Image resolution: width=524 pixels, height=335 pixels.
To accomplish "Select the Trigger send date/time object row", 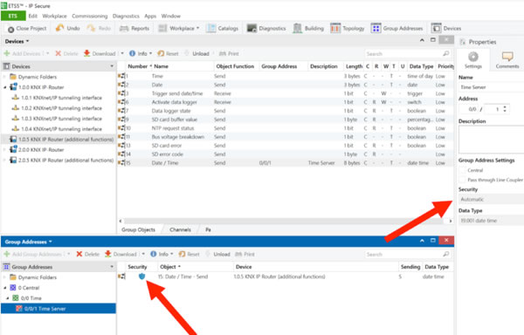I will (x=286, y=93).
